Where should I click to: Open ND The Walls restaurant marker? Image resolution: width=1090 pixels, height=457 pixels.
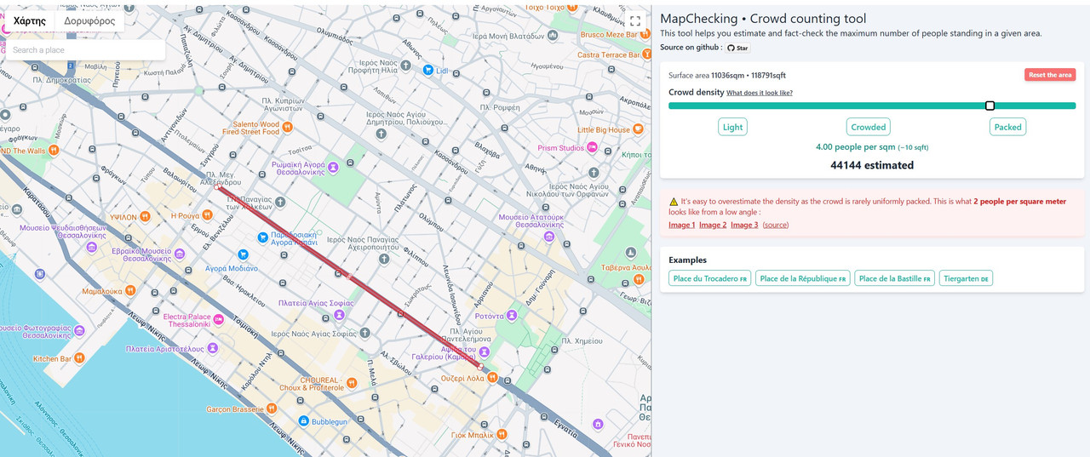coord(53,151)
